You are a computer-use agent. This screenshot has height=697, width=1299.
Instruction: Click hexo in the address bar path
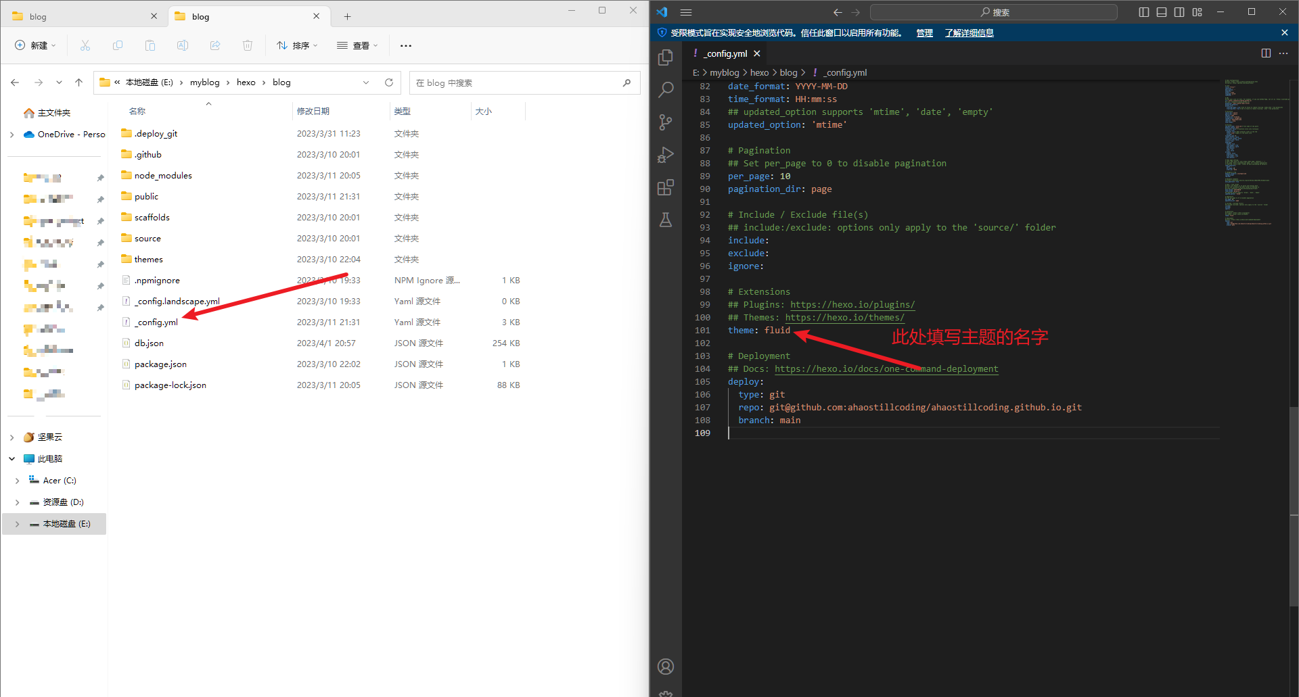246,82
